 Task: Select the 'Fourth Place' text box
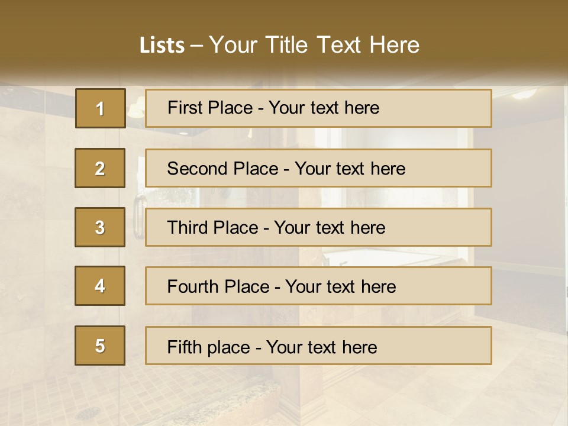click(x=318, y=286)
